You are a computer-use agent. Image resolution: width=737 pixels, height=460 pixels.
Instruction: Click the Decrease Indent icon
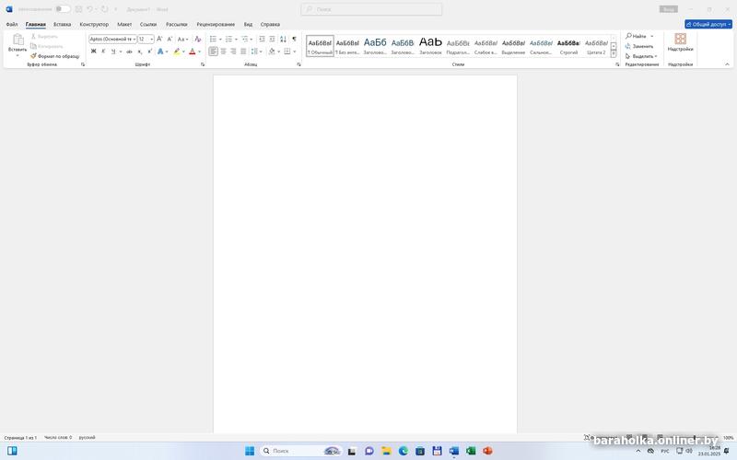coord(262,39)
